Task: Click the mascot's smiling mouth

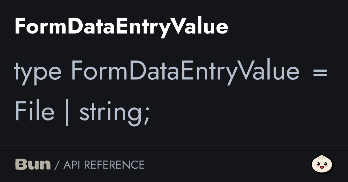Action: click(x=322, y=167)
